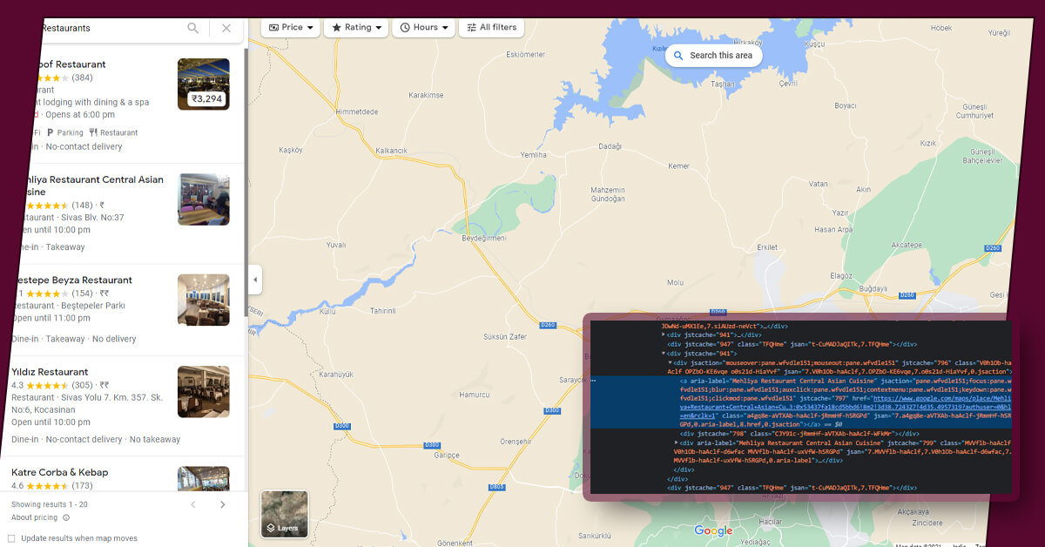Expand the jstcache="799" aria-label div node
The height and width of the screenshot is (547, 1045).
click(677, 442)
